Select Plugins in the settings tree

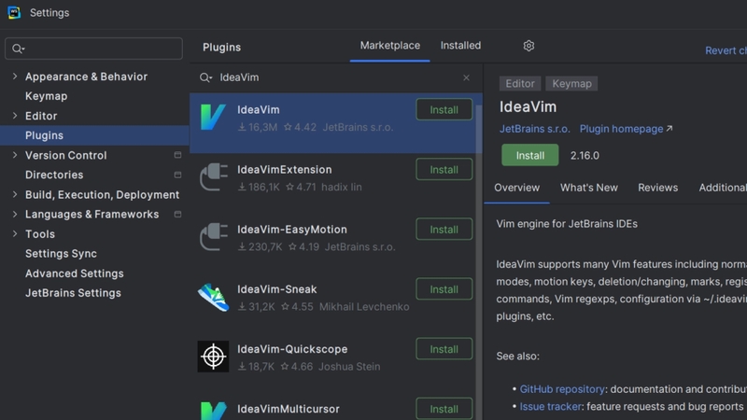pos(94,135)
